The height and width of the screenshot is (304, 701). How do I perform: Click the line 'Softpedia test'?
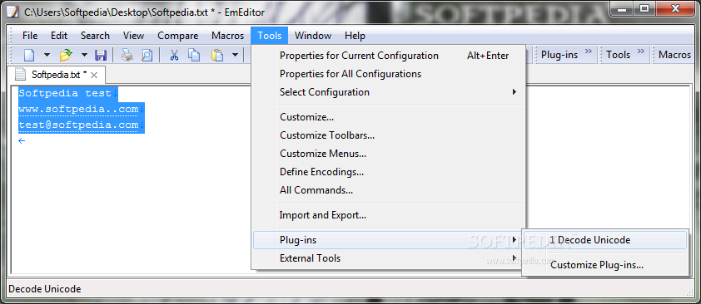click(65, 94)
